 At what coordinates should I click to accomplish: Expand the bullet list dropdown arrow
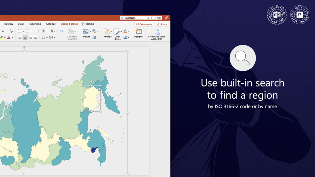coord(24,31)
